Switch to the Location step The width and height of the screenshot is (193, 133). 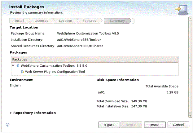[x=65, y=21]
